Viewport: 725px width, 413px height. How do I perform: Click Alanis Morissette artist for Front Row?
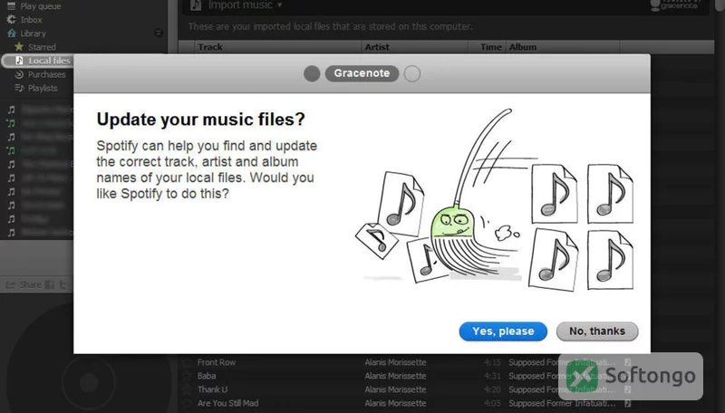(395, 362)
